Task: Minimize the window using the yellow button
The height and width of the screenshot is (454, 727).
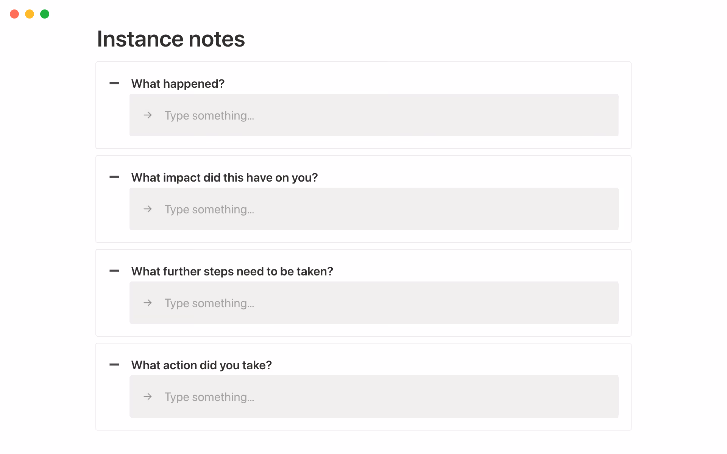Action: point(30,14)
